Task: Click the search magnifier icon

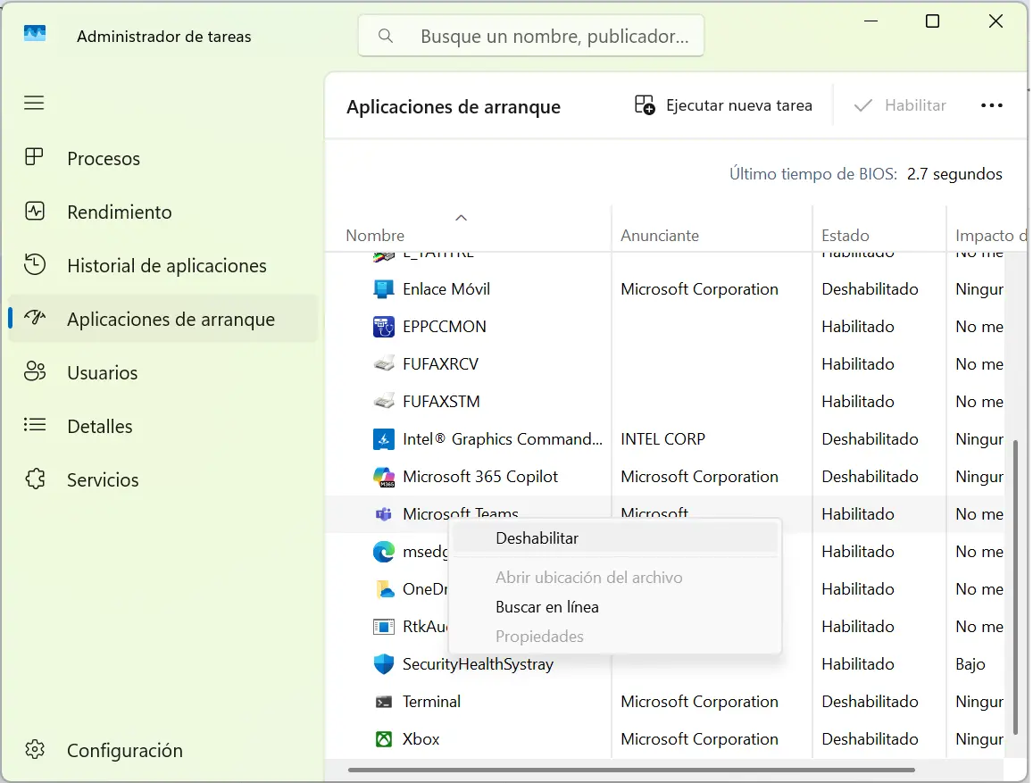Action: click(x=385, y=36)
